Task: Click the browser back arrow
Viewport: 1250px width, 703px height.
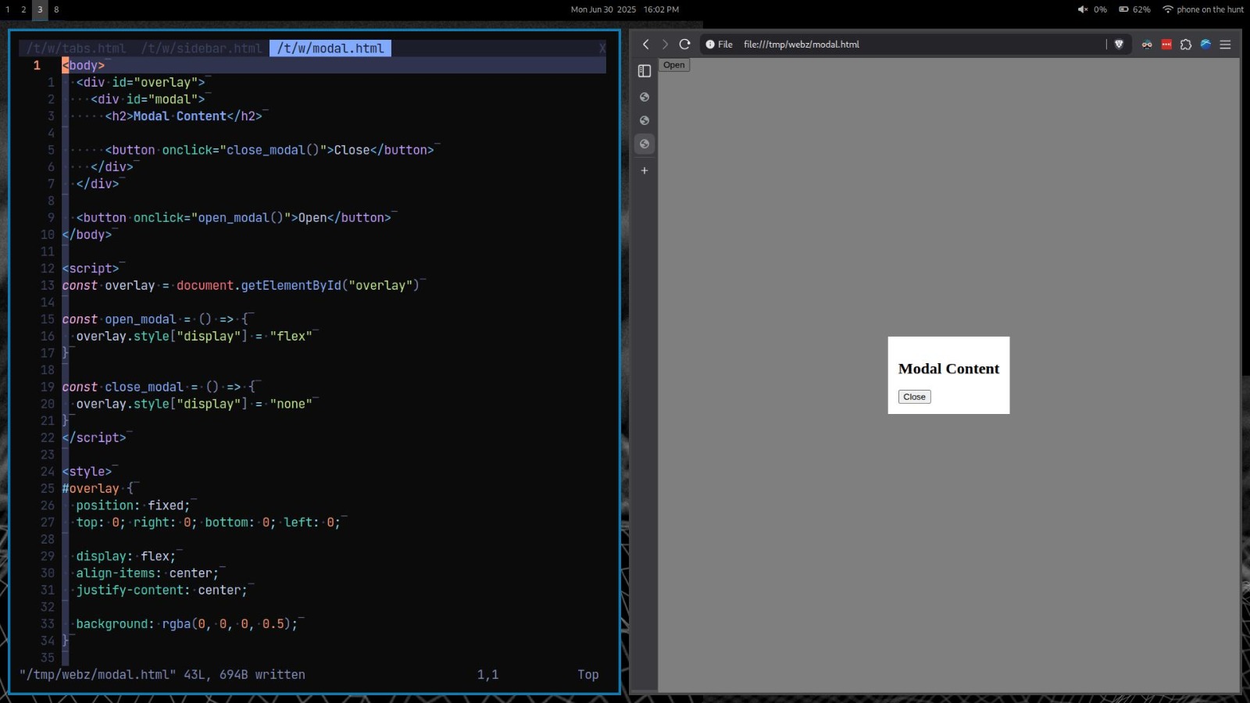Action: (645, 45)
